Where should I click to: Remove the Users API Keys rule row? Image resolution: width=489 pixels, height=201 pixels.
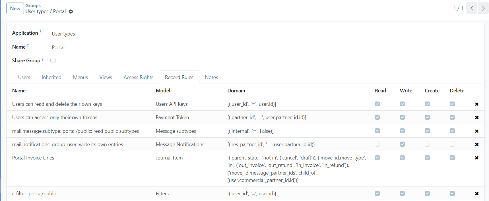click(x=476, y=104)
